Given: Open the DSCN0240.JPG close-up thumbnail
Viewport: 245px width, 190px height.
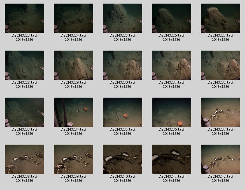Looking at the screenshot, I should point(122,159).
